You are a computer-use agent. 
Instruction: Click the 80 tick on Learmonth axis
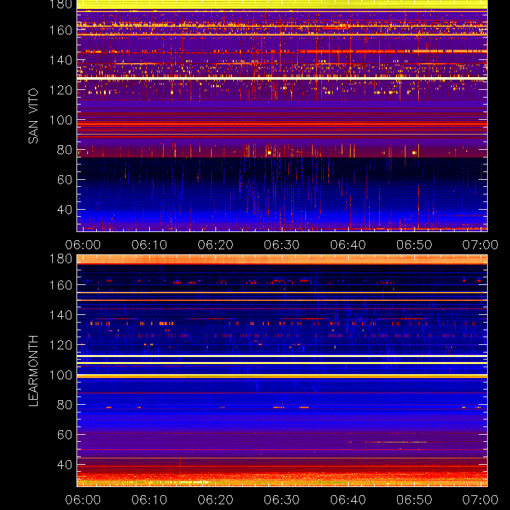click(64, 405)
